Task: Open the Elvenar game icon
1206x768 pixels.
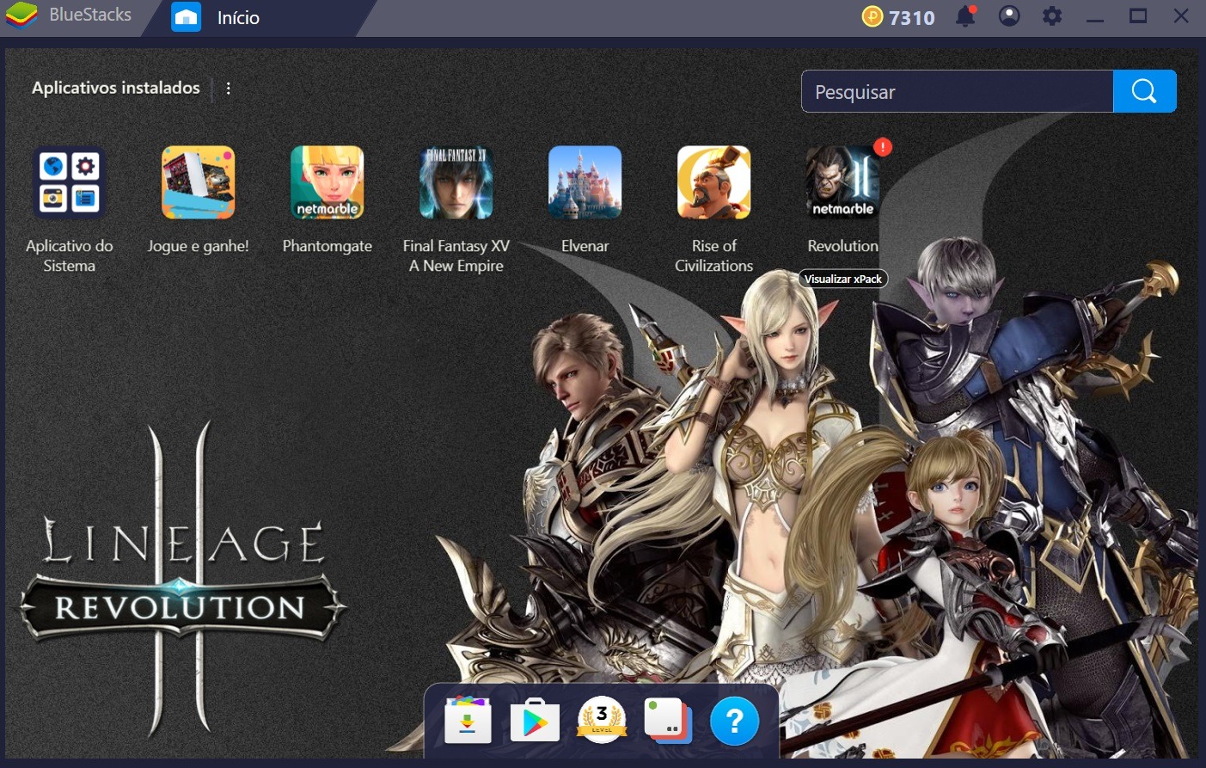Action: (x=585, y=182)
